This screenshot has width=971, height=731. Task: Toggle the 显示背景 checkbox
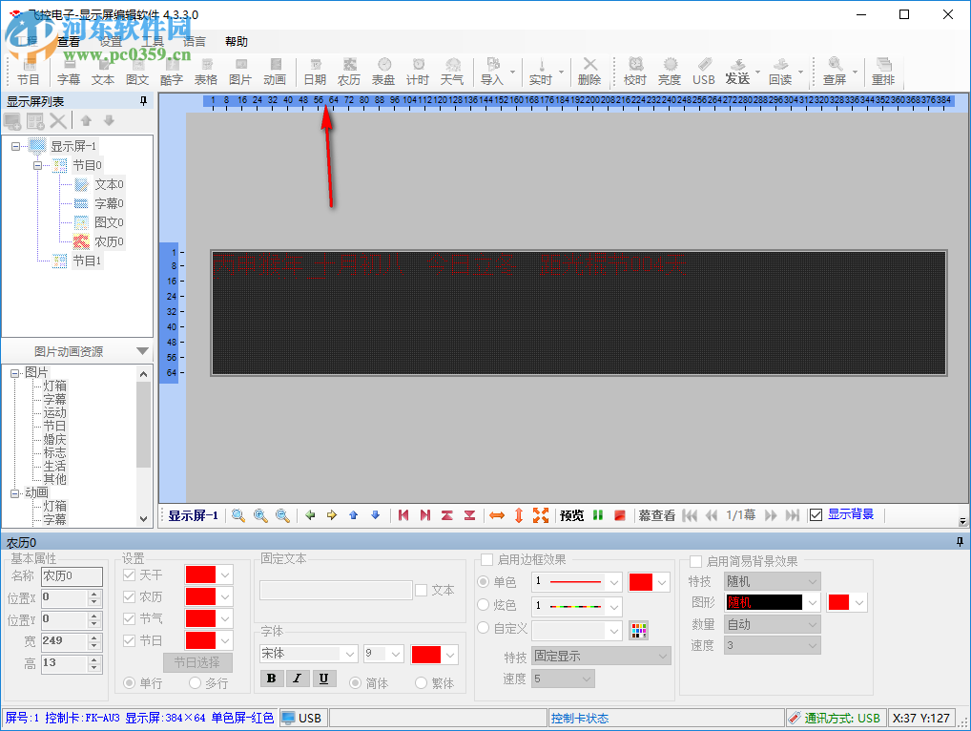(816, 515)
